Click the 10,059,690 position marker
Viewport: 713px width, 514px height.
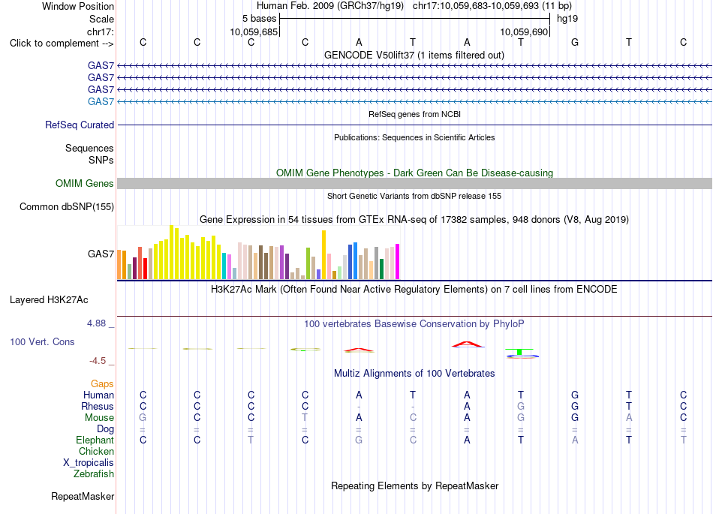pyautogui.click(x=524, y=32)
